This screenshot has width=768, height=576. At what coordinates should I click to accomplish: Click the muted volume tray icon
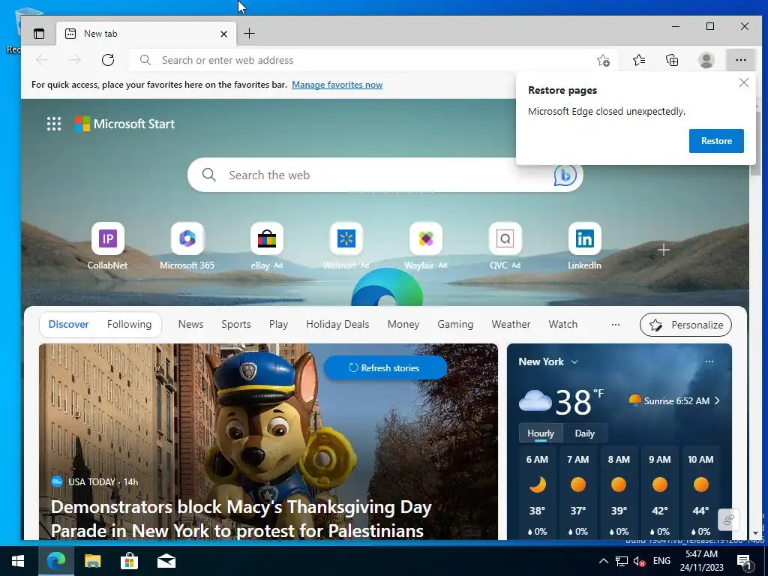coord(639,561)
